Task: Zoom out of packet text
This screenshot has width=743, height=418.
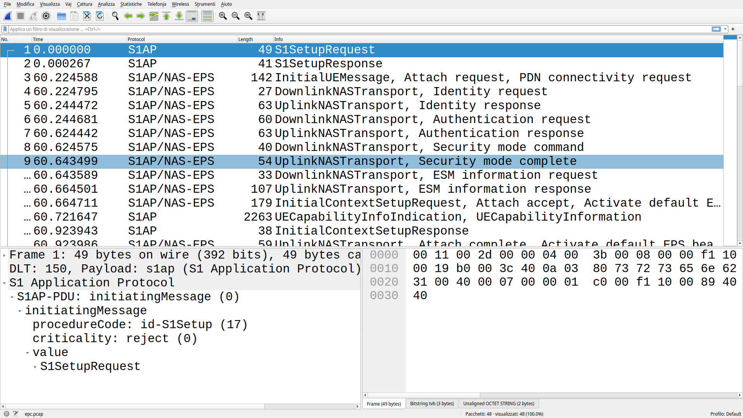Action: [236, 16]
